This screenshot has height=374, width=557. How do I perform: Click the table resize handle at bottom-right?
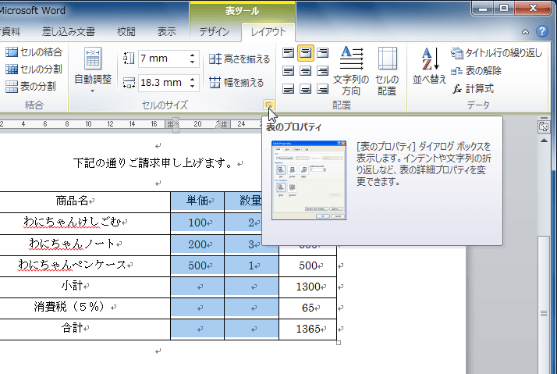339,343
